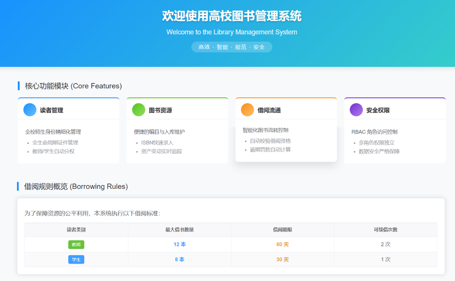Screen dimensions: 455x281
Task: Open the 8 本 link for students
Action: pos(179,259)
